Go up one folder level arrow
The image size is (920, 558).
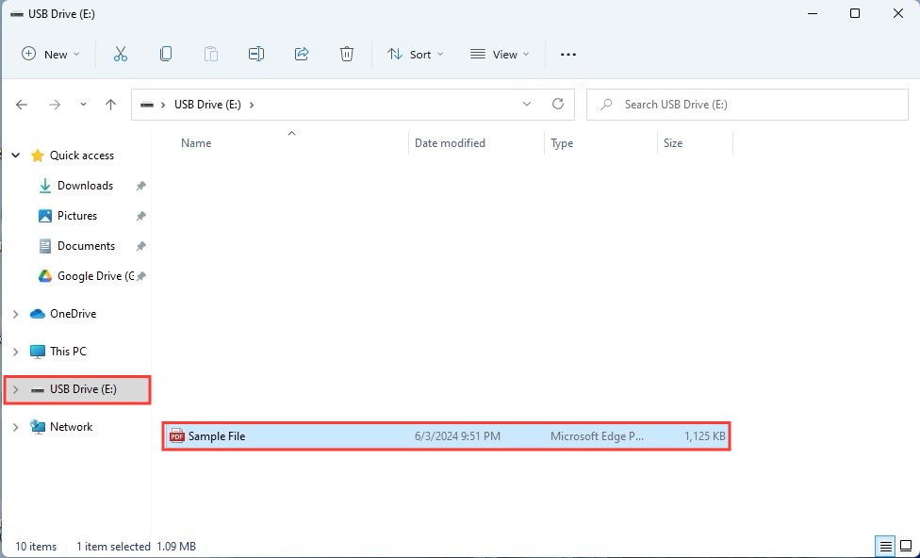[x=110, y=105]
